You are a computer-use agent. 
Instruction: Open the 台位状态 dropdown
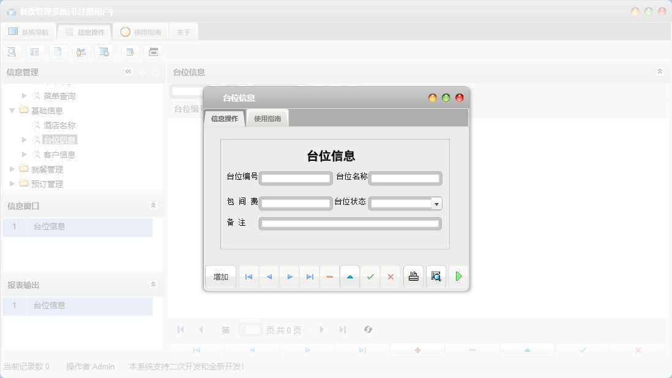coord(436,204)
